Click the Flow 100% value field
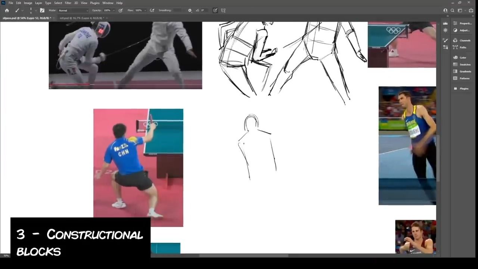The image size is (478, 269). click(139, 10)
